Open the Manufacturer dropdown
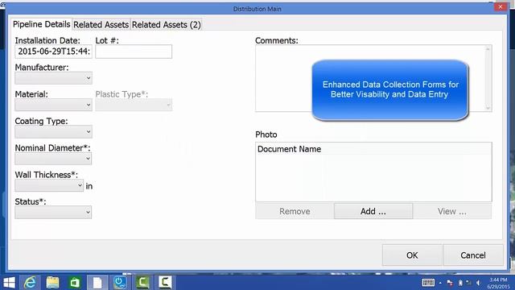This screenshot has width=515, height=290. tap(53, 78)
